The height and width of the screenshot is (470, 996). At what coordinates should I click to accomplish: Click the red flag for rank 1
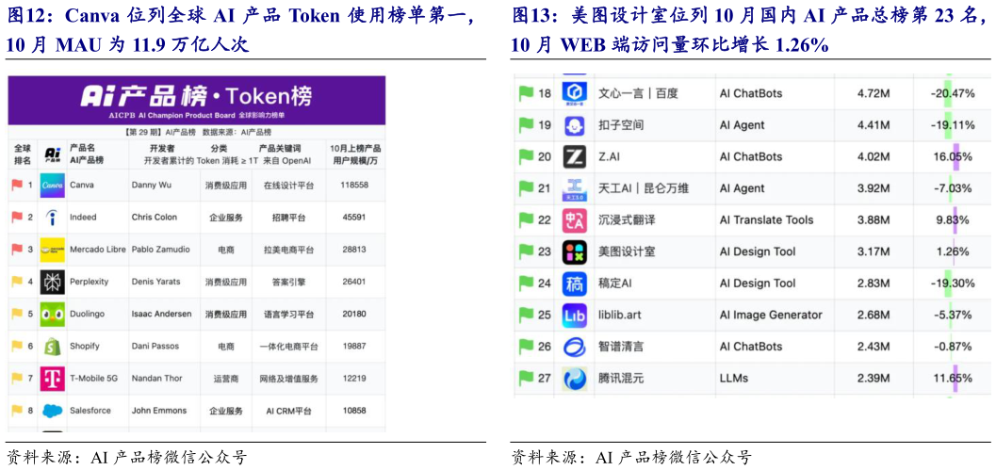pyautogui.click(x=17, y=185)
